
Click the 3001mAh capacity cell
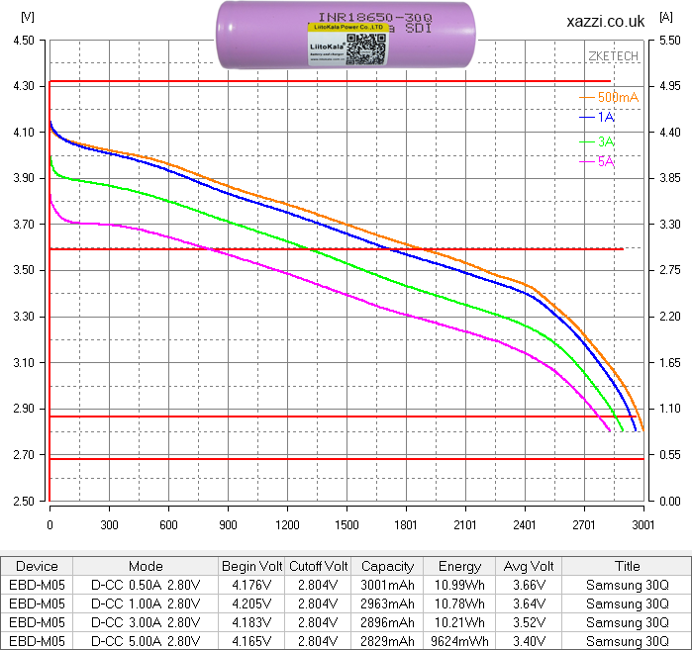pos(387,585)
